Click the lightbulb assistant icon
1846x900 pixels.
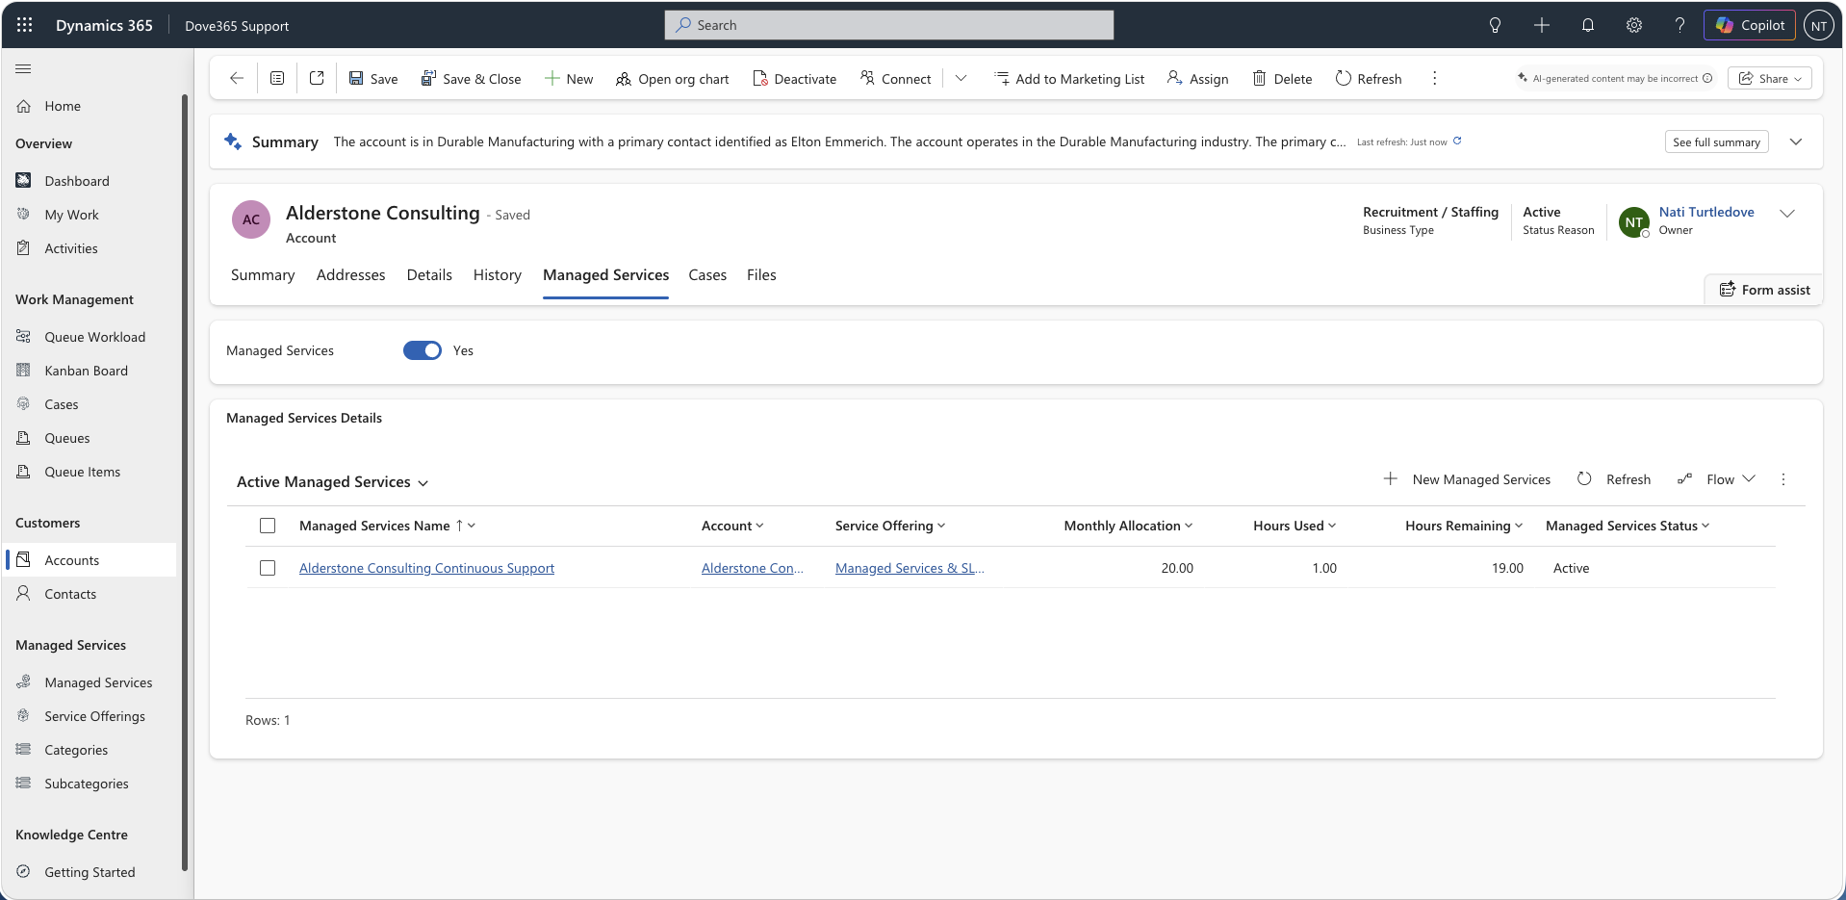[x=1495, y=25]
